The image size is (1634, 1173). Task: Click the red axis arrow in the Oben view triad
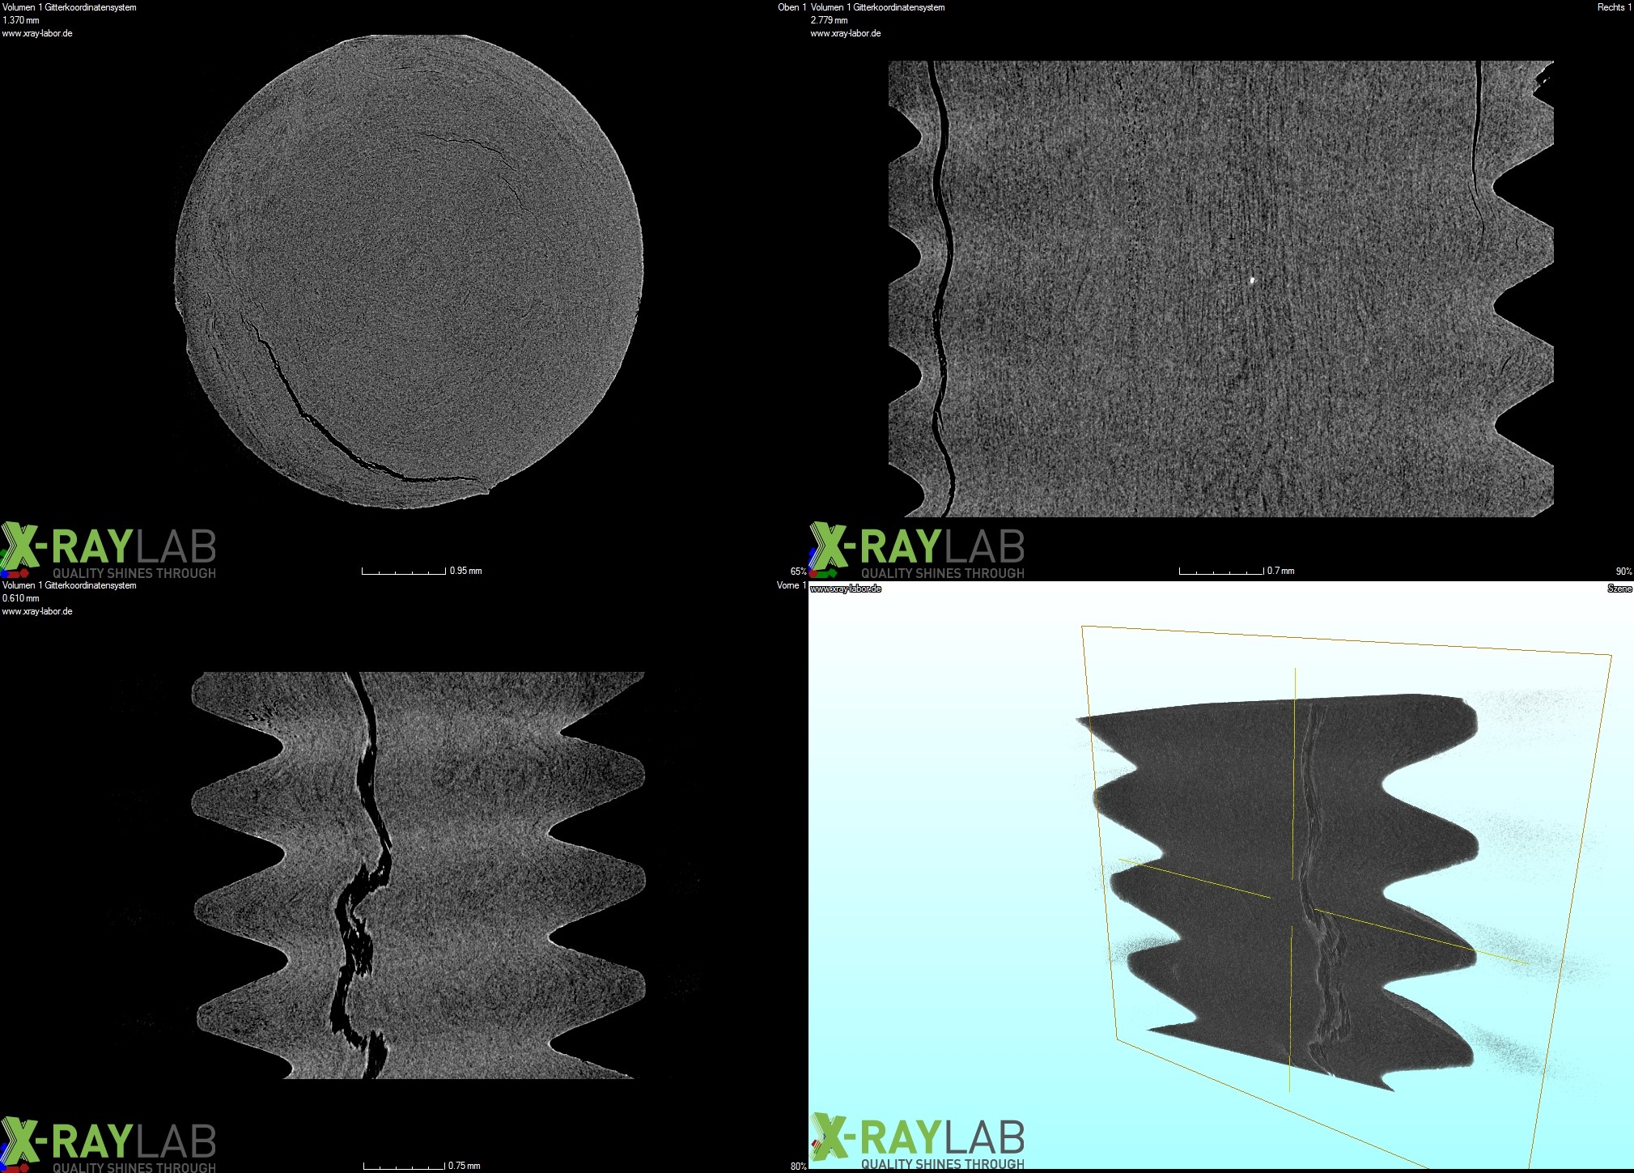(x=18, y=573)
